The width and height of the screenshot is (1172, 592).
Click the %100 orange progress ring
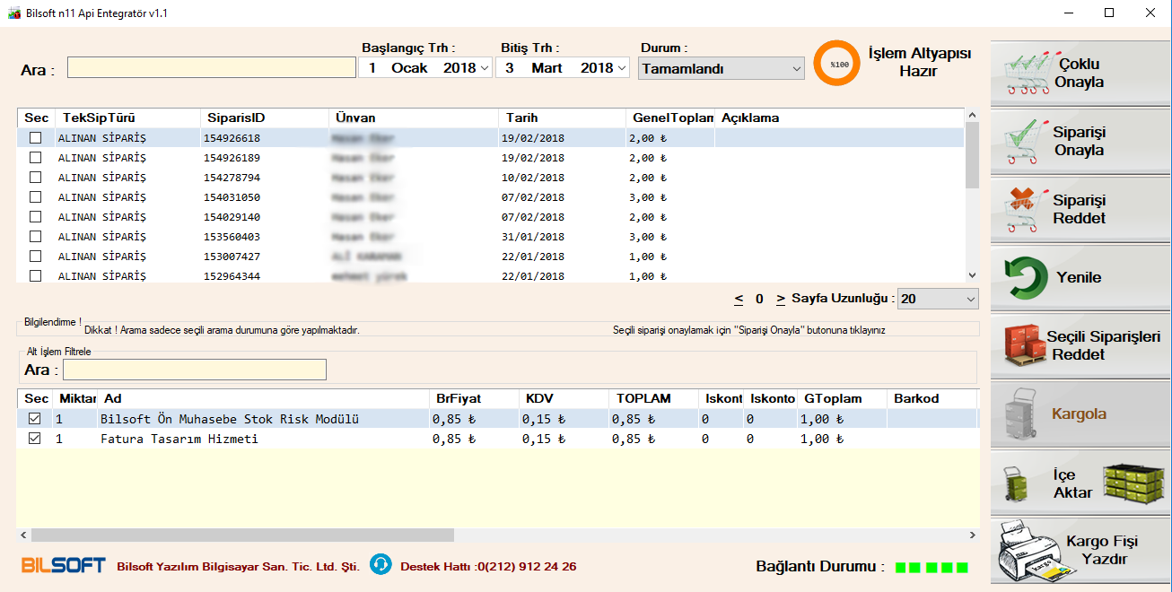(837, 64)
